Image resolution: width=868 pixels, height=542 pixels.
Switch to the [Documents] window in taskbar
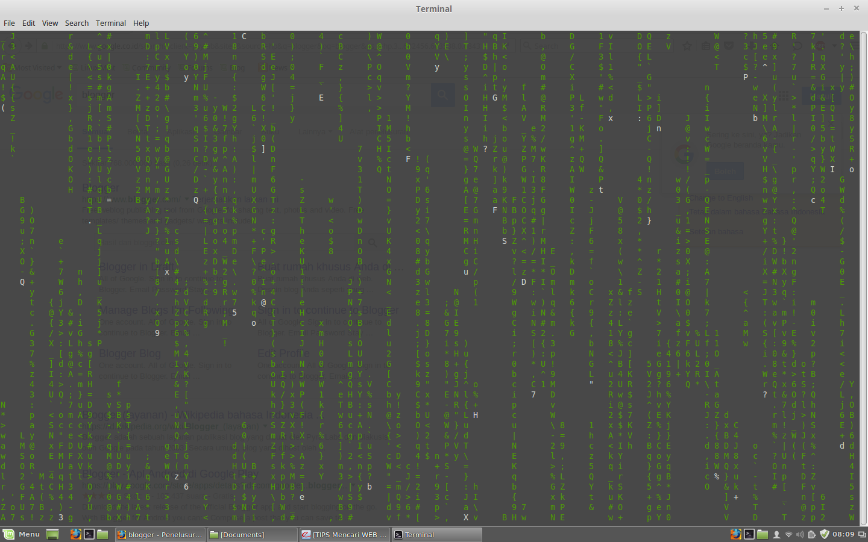click(x=252, y=534)
